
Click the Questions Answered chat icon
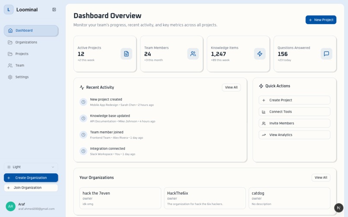[326, 54]
